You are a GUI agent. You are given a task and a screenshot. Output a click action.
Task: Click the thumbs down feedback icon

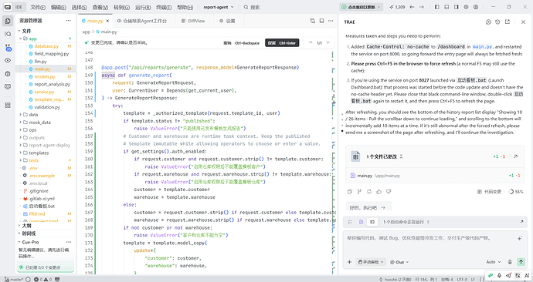tap(389, 192)
